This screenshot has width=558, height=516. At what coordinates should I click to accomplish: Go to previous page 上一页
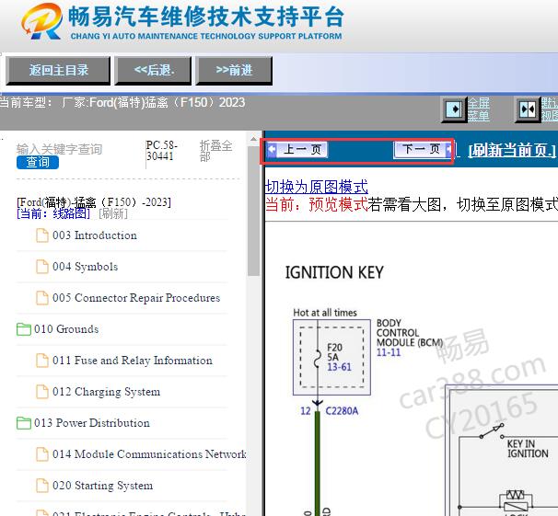[x=297, y=150]
